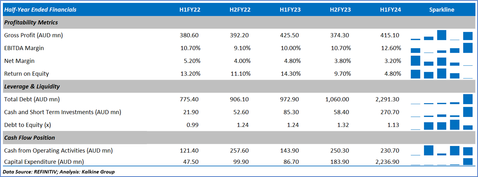Click the H1FY24 Total Debt value 2,291.30

pos(388,99)
